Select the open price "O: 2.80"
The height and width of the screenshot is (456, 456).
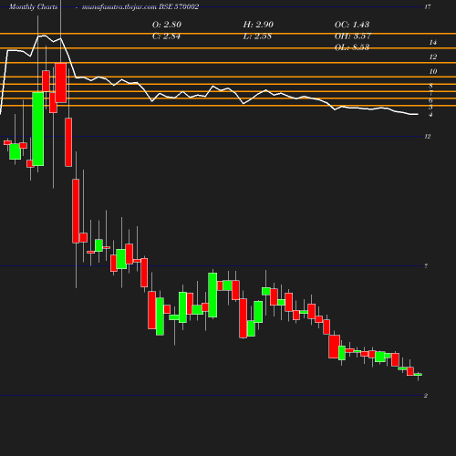click(x=167, y=25)
